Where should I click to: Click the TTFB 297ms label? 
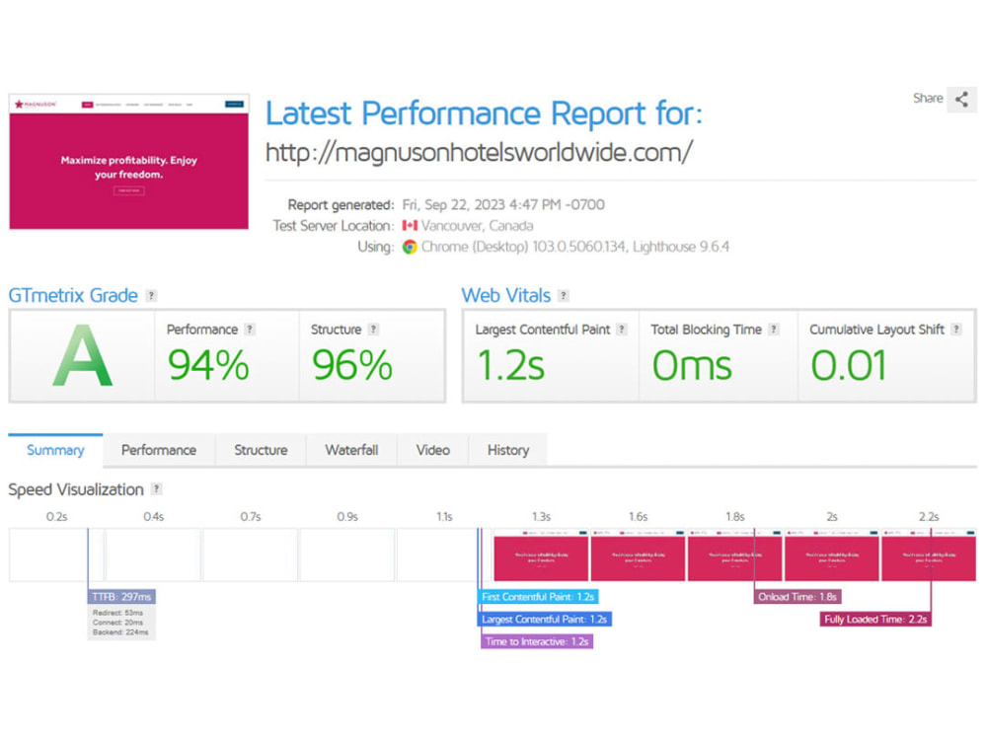pos(120,596)
